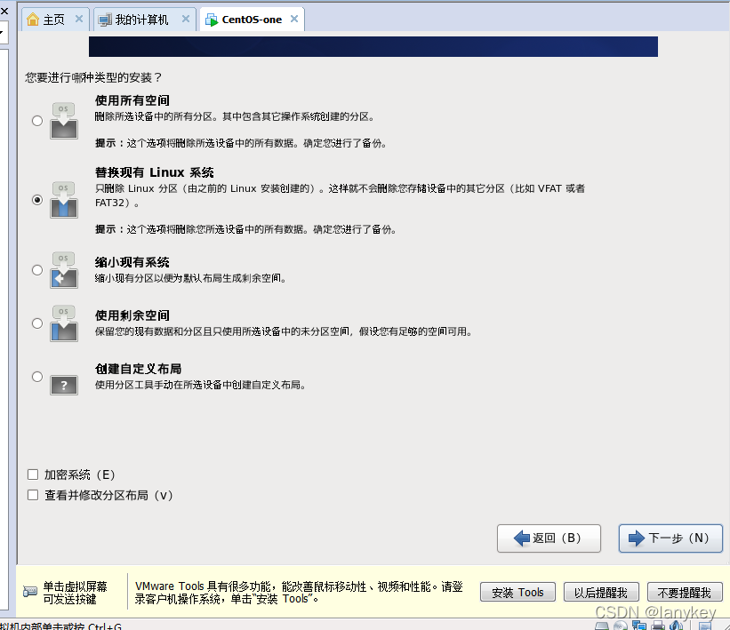Select the 使用所有空间 radio option
The image size is (730, 630).
click(x=37, y=121)
